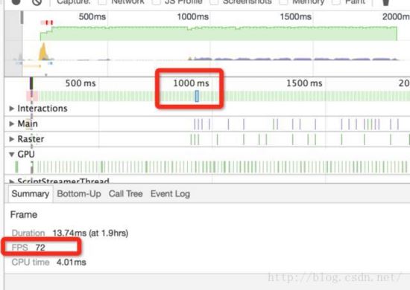Click the 1000 ms flame chart ruler label

point(191,83)
